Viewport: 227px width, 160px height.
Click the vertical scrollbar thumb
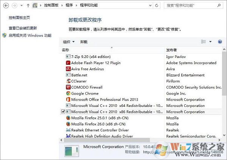tap(224, 73)
